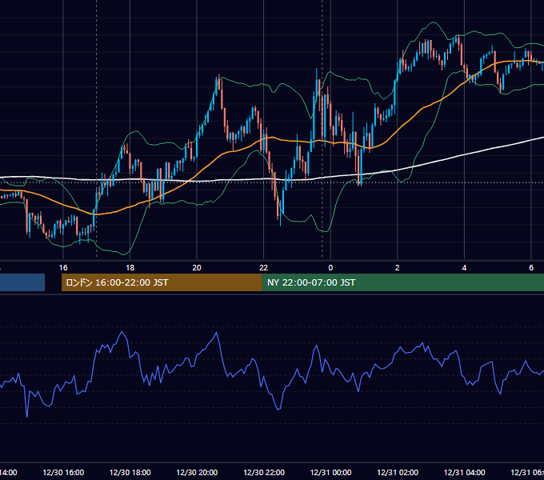Click the 20 hour label on price chart axis
This screenshot has width=544, height=480.
tap(197, 268)
